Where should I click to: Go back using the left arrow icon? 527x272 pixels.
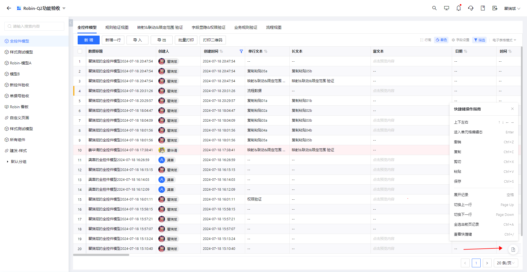coord(9,8)
